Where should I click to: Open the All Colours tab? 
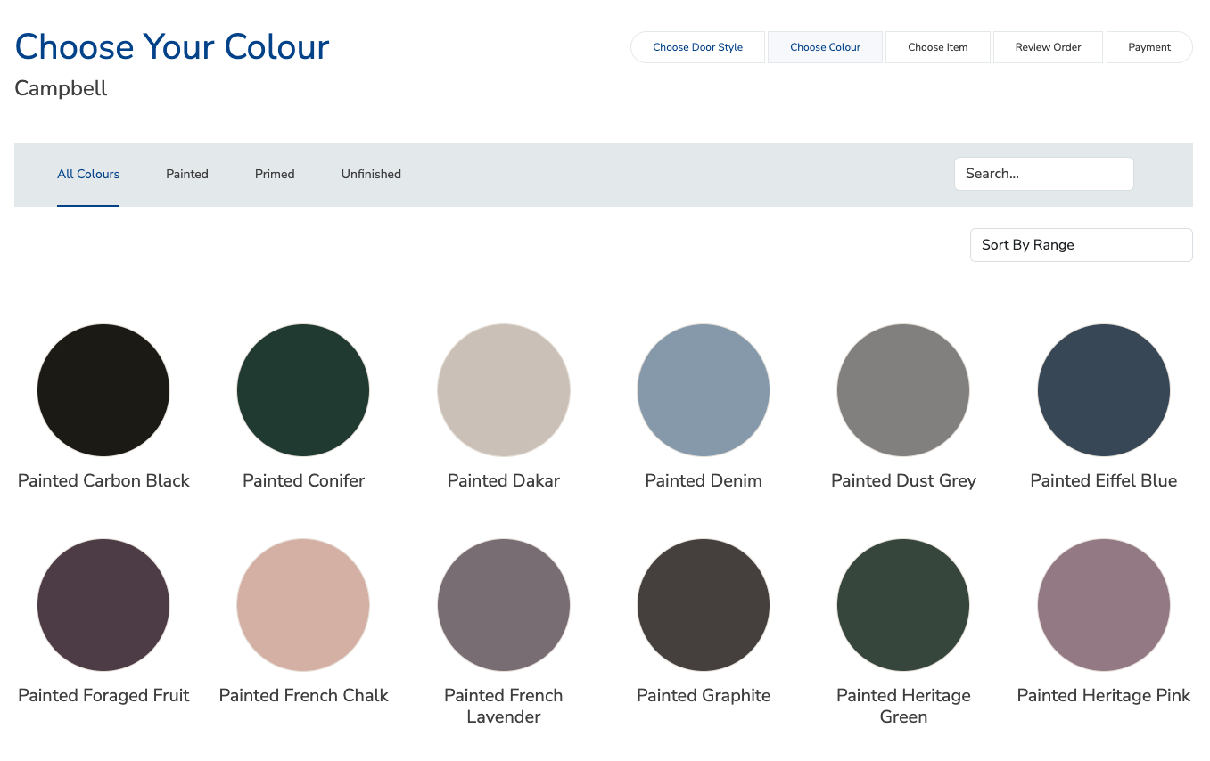point(88,175)
